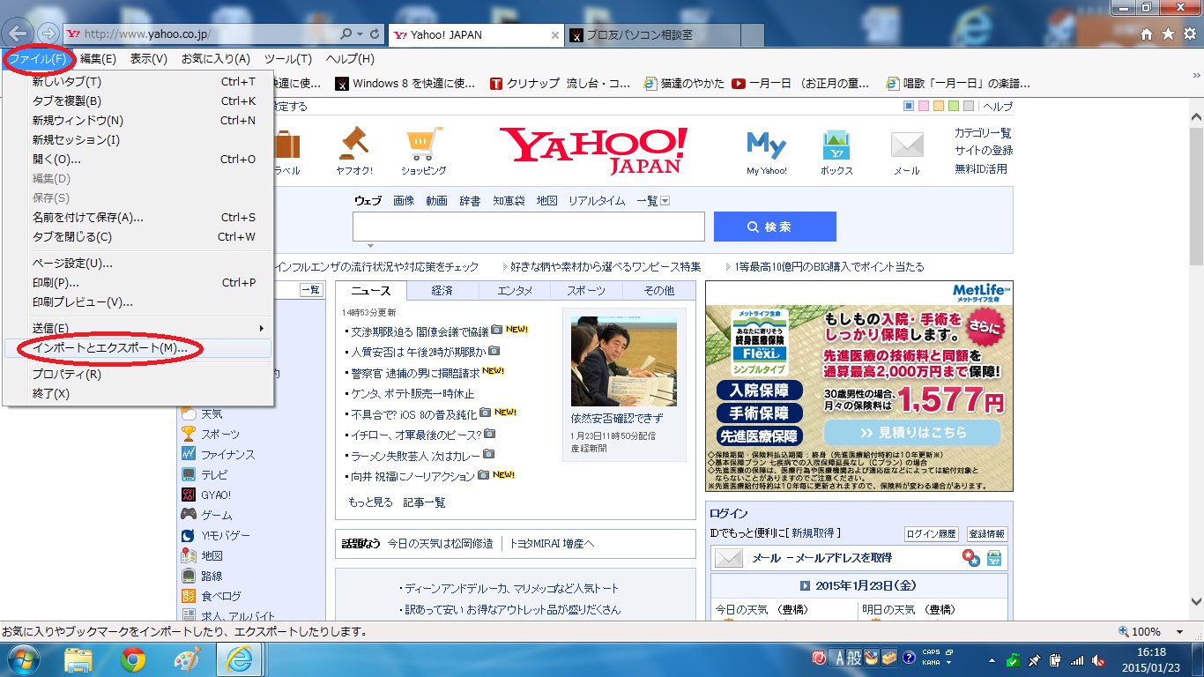Switch to the 経済 news tab
The height and width of the screenshot is (677, 1204).
coord(442,291)
